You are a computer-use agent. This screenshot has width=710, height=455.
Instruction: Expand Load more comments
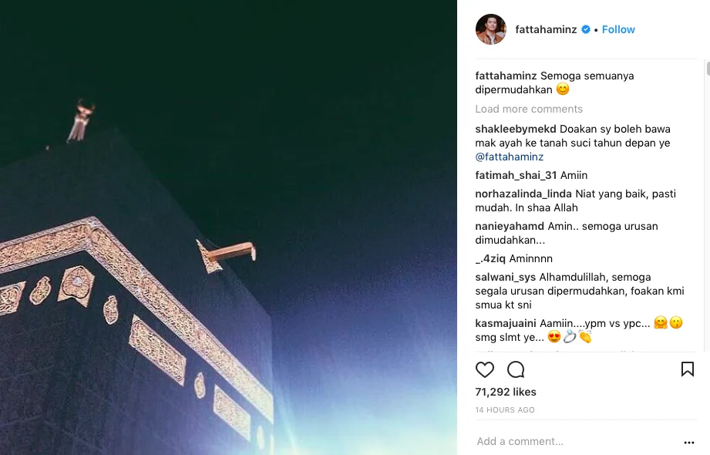tap(529, 109)
